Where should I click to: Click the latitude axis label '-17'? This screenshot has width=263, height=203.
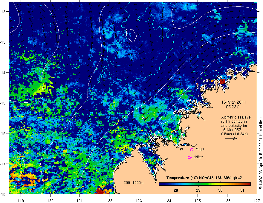(x=3, y=164)
